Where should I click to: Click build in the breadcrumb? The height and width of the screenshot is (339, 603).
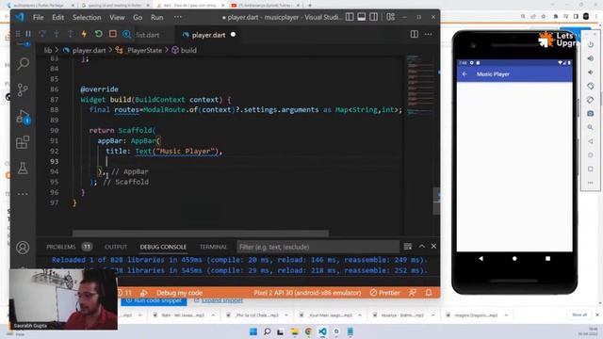coord(188,50)
